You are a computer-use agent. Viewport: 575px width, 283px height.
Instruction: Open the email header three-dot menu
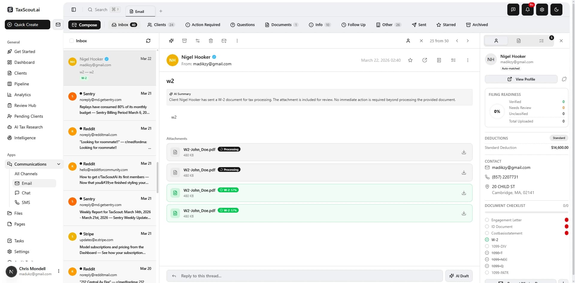click(x=468, y=60)
